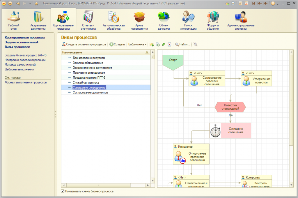
Task: Toggle 'Показывать схему бизнес-процесса' checkbox
Action: 63,191
